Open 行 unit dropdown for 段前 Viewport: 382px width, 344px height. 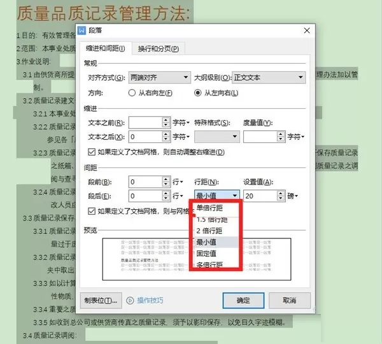178,182
